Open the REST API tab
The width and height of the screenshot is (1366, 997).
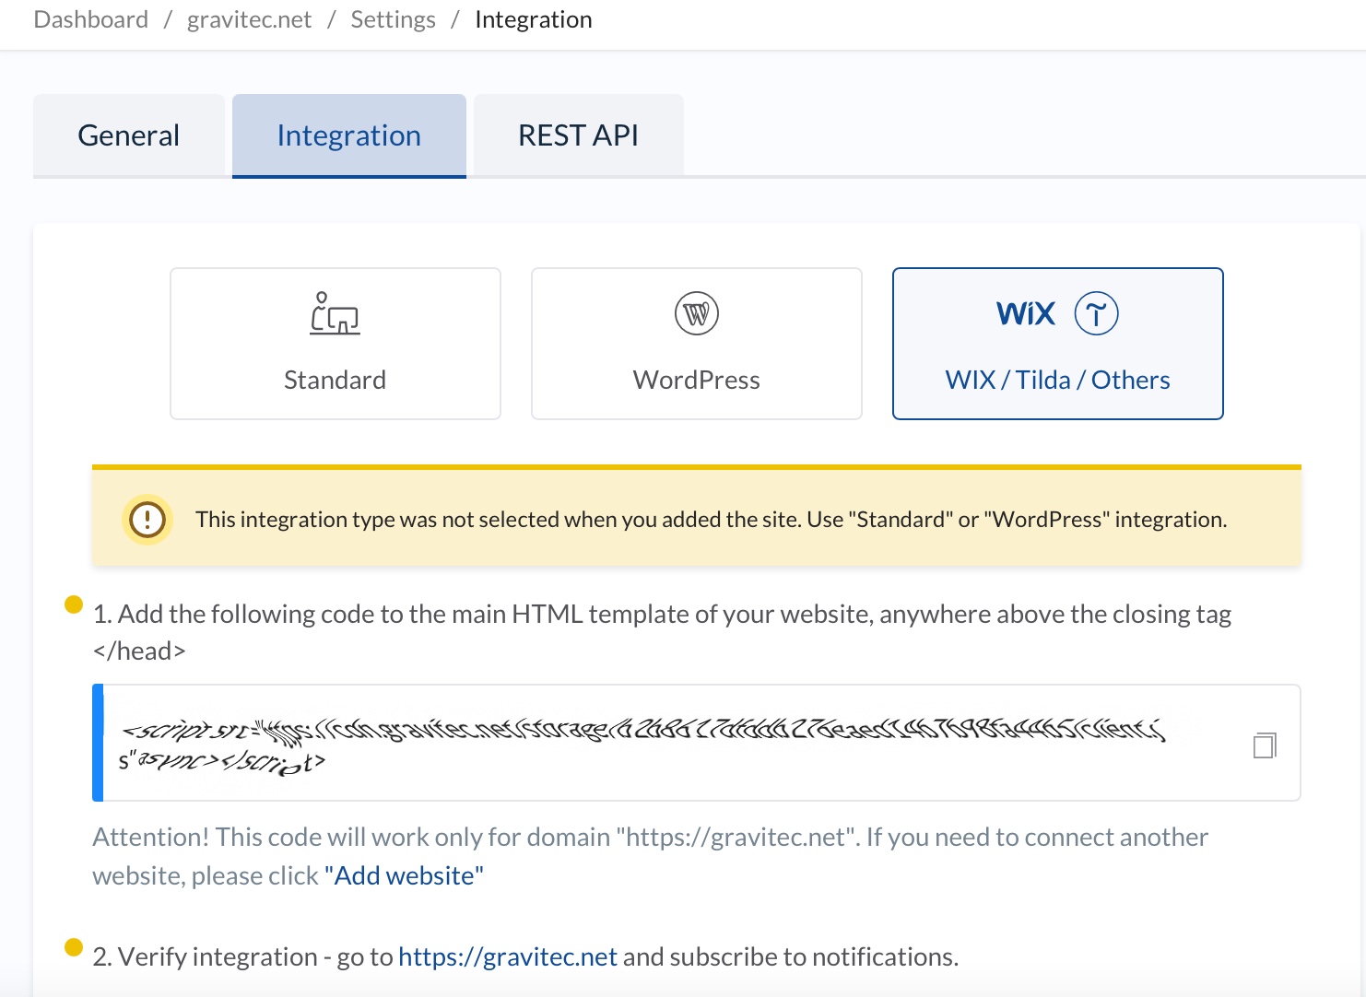click(578, 135)
